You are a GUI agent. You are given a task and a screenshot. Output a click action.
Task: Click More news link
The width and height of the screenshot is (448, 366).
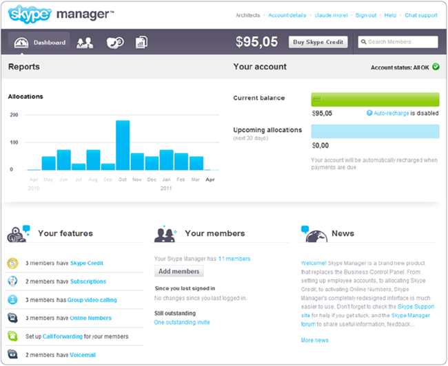coord(314,340)
